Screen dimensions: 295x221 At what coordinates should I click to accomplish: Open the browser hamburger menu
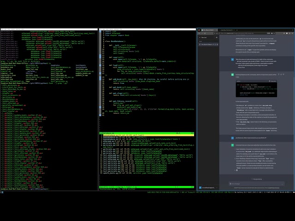tap(292, 33)
